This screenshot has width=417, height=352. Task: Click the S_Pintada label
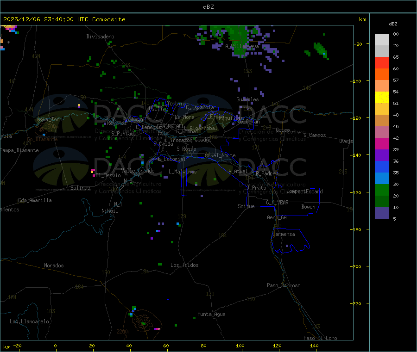click(x=124, y=134)
